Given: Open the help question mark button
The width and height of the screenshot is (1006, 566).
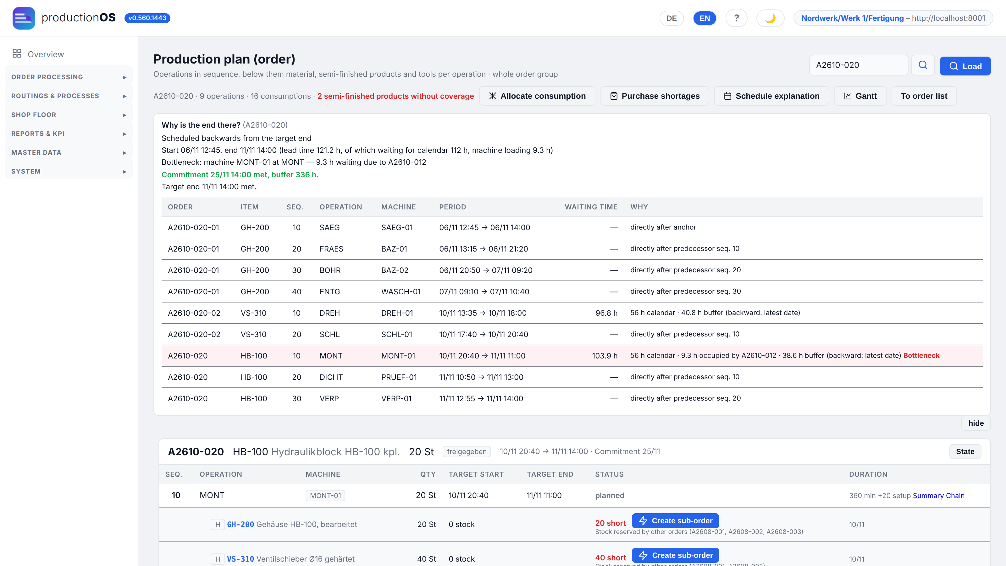Looking at the screenshot, I should click(x=736, y=18).
